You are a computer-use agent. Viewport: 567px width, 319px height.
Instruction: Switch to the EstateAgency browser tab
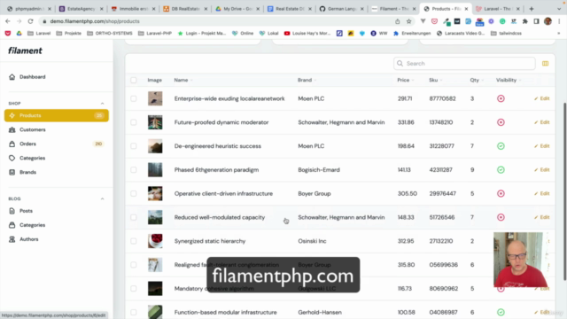click(x=81, y=9)
